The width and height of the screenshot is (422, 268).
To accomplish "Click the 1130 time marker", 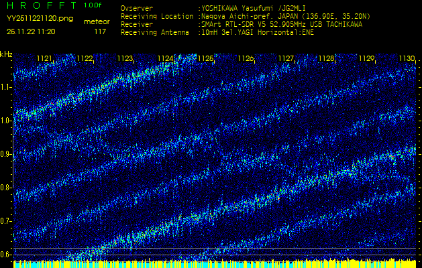I will coord(407,58).
